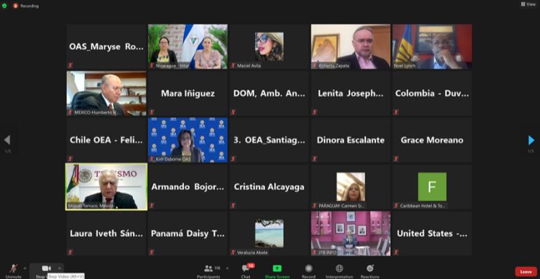Viewport: 540px width, 279px height.
Task: Click the muted mic icon on Mara Iñiguez tile
Action: pos(152,112)
